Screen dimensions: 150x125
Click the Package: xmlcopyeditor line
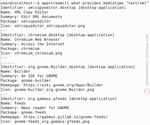tap(26, 21)
